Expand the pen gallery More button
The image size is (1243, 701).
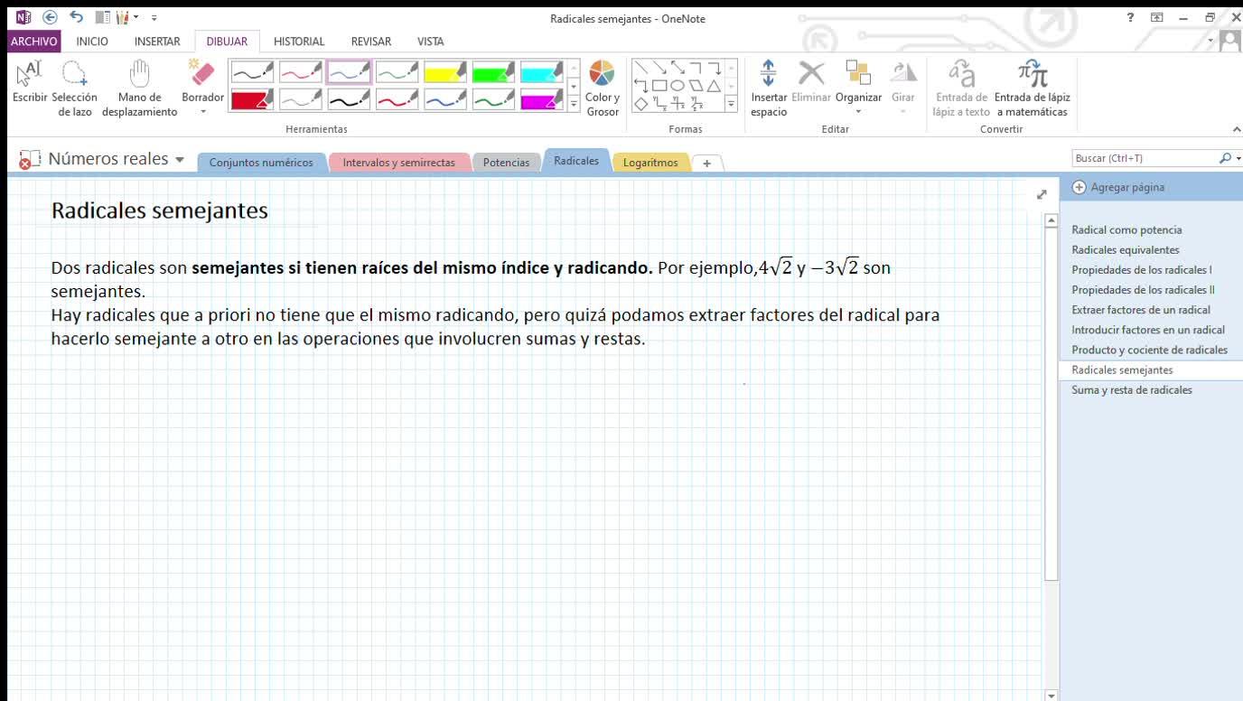click(574, 104)
